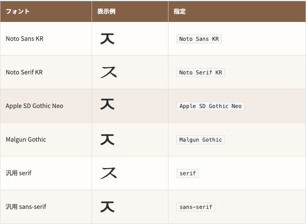Click the 汎用 sans-serif row label
This screenshot has width=306, height=224.
26,207
